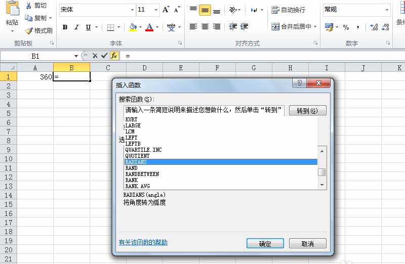Viewport: 405px width, 264px height.
Task: Decrease decimal places
Action: (385, 27)
